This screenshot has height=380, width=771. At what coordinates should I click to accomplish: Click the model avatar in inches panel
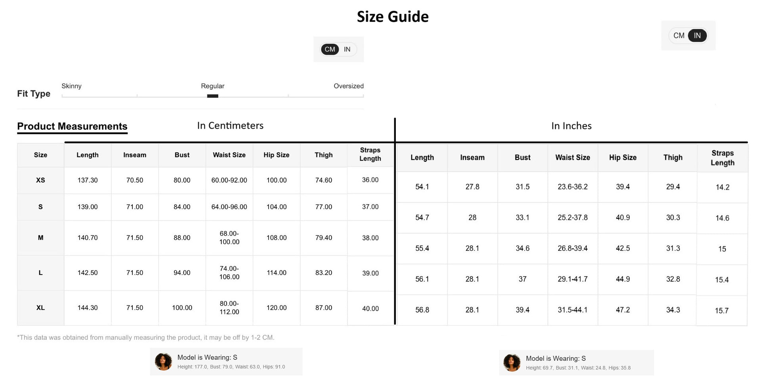[511, 363]
